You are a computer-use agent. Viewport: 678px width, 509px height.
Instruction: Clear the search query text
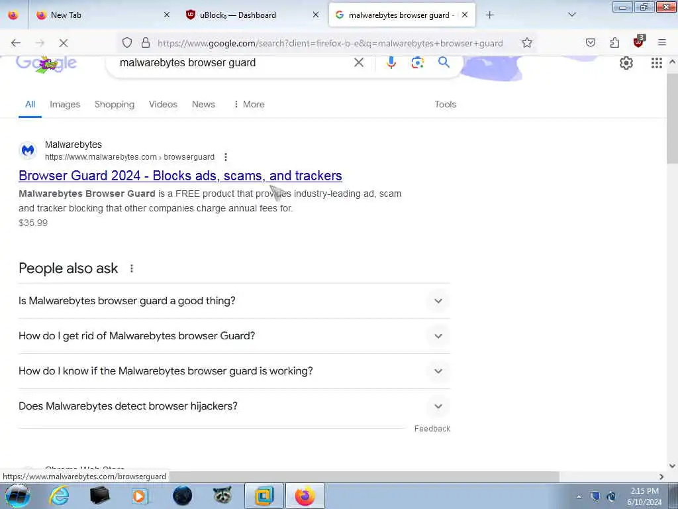(358, 63)
